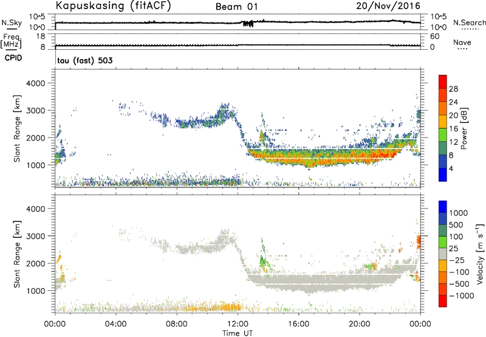Click the "Time UT" axis title
The width and height of the screenshot is (486, 337).
point(238,333)
